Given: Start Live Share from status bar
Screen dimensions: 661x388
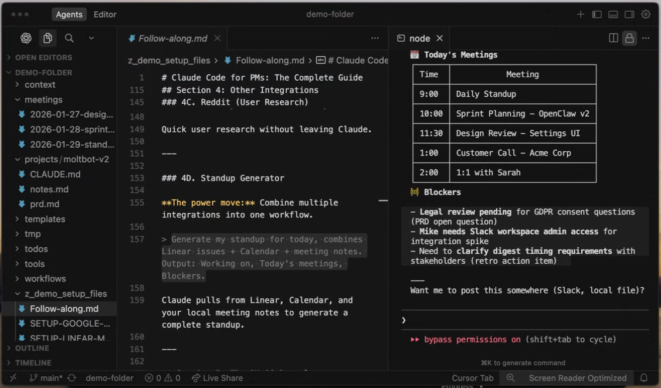Looking at the screenshot, I should (x=218, y=378).
